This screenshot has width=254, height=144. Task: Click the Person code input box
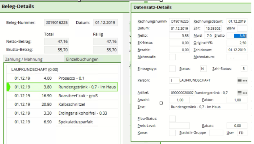(x=174, y=80)
